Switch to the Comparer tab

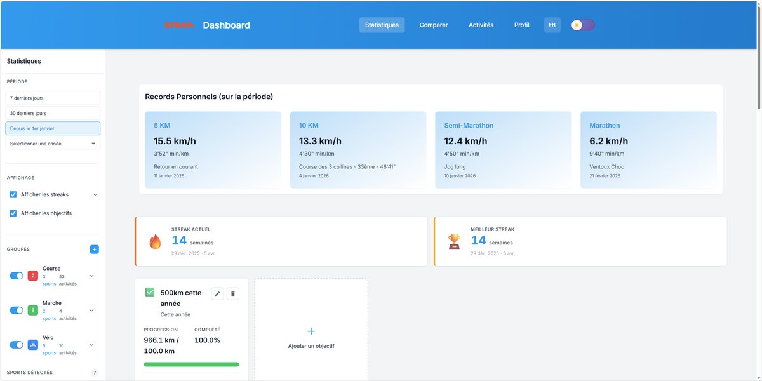tap(433, 25)
